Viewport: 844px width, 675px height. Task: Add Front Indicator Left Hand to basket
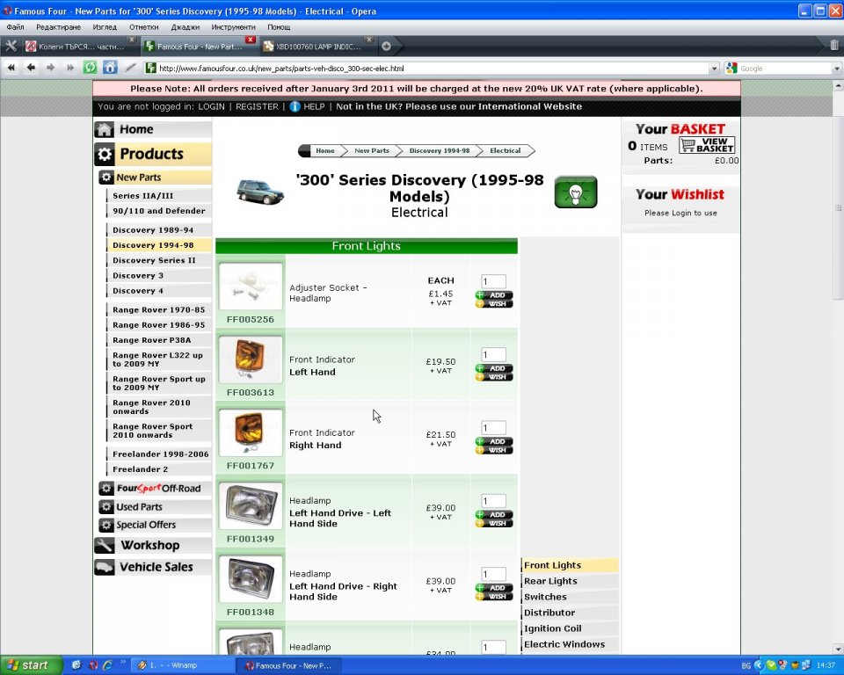[494, 368]
